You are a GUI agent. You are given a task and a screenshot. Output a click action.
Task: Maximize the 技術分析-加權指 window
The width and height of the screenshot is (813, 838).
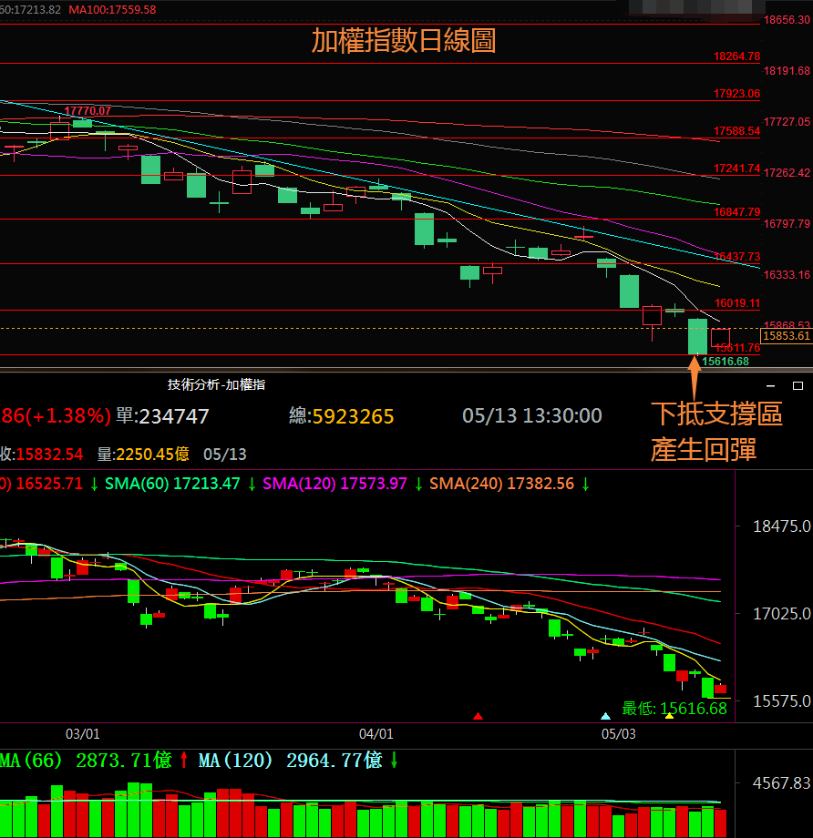tap(798, 385)
